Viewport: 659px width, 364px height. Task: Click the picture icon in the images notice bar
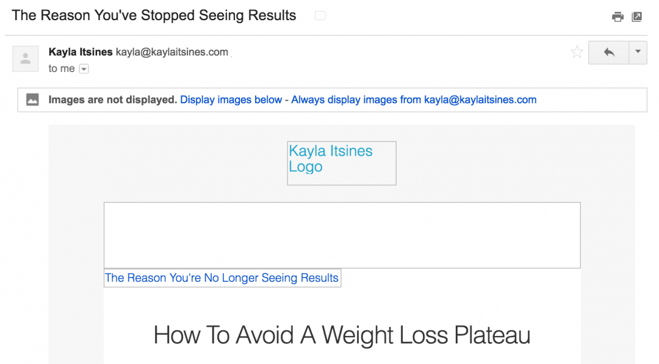pos(33,100)
